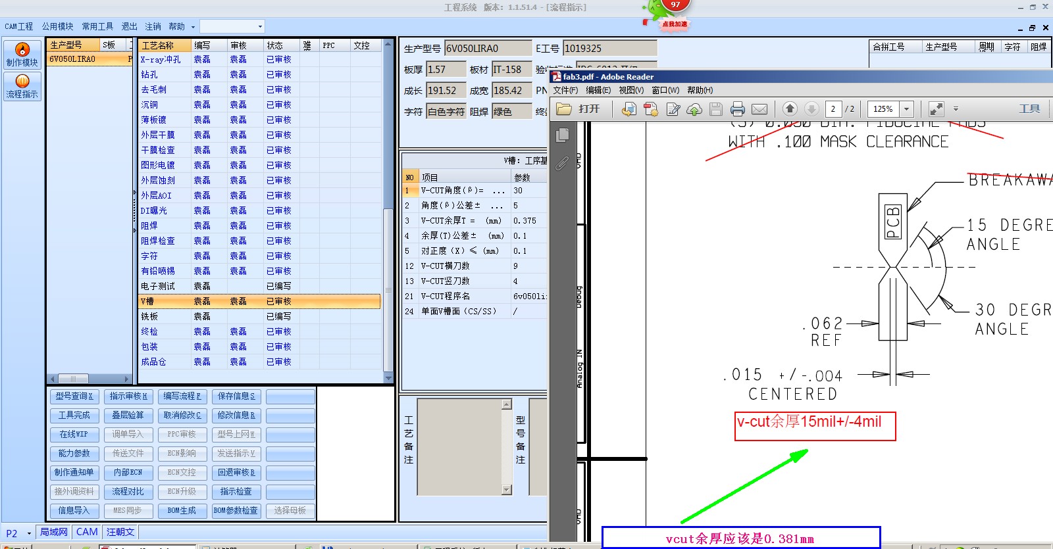Open the toolbar customize dropdown arrow in Reader
The width and height of the screenshot is (1053, 549).
956,109
